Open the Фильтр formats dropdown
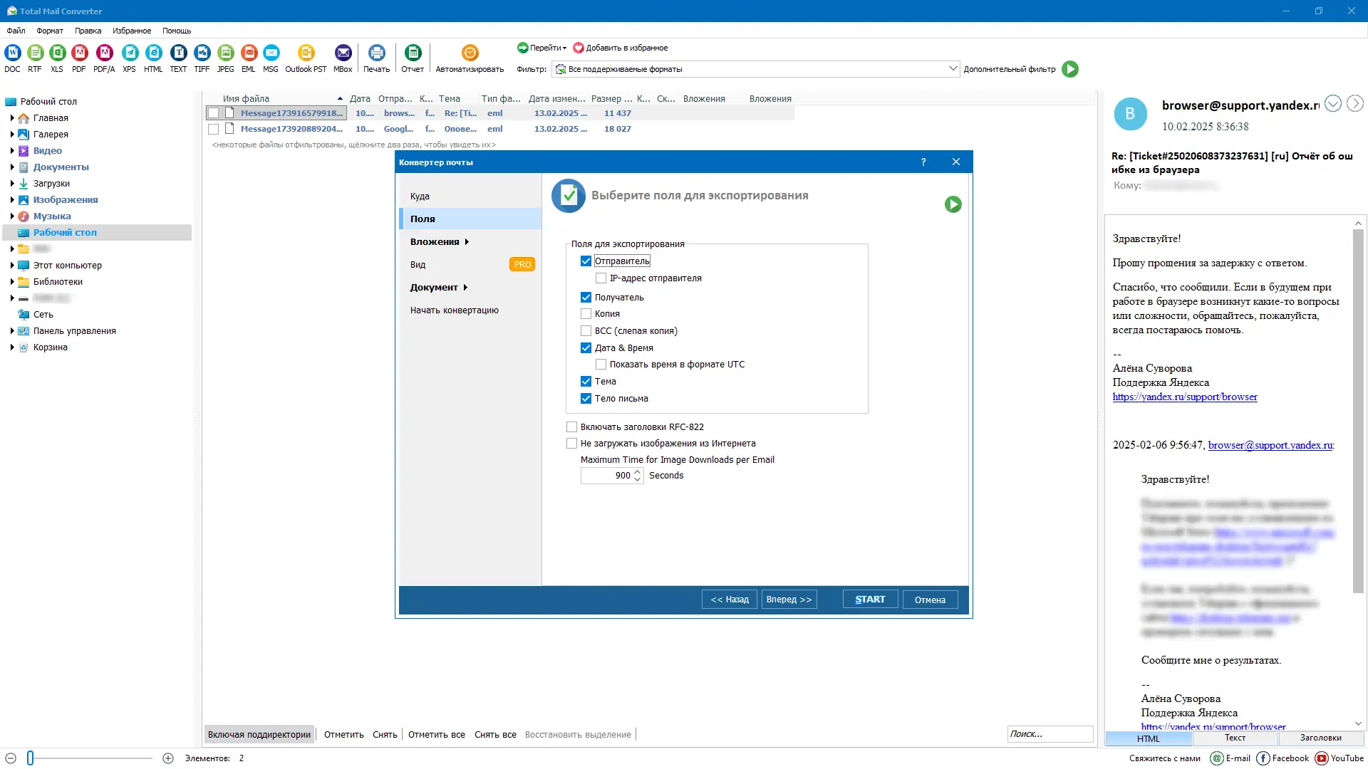Viewport: 1368px width, 769px height. (953, 69)
